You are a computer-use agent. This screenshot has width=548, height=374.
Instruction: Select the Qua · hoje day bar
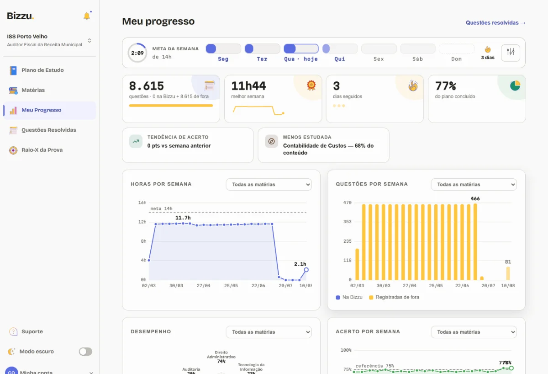click(x=301, y=49)
